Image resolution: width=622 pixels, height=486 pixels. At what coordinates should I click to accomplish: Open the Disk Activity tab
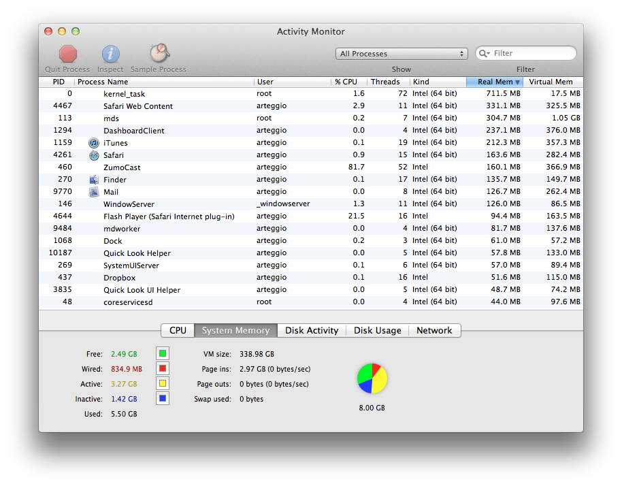click(312, 331)
